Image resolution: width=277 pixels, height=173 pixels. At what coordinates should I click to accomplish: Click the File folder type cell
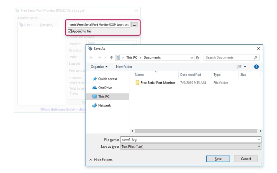coord(221,83)
